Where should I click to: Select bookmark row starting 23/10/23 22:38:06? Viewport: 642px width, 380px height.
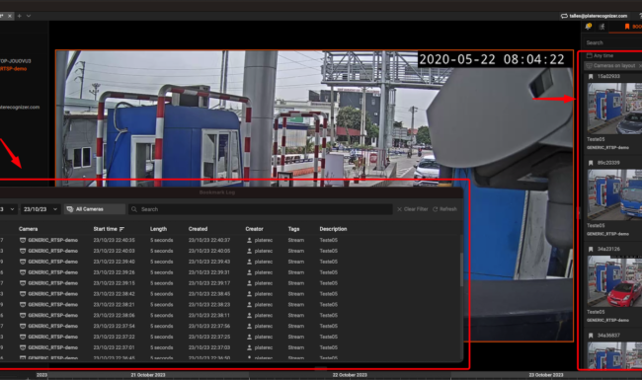(230, 316)
